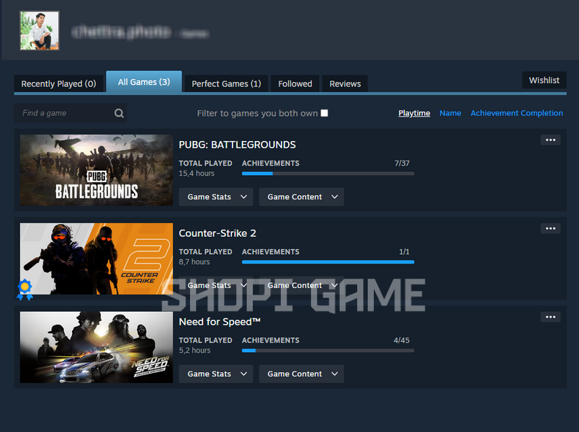Click the profile avatar picture
Image resolution: width=579 pixels, height=432 pixels.
pyautogui.click(x=40, y=31)
